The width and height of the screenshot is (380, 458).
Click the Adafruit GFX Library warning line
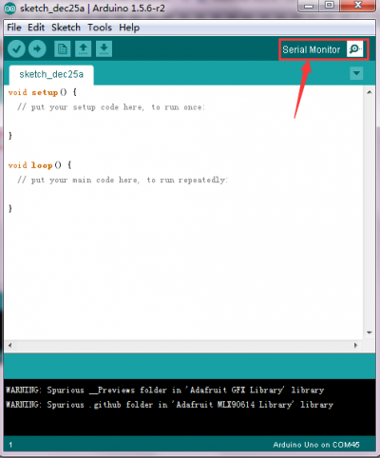click(x=165, y=391)
